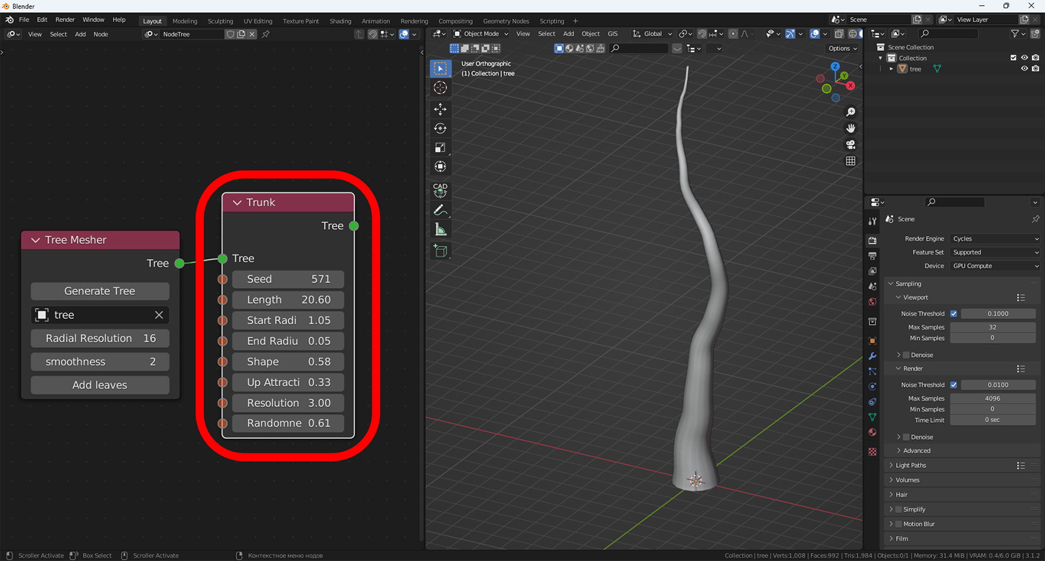This screenshot has height=561, width=1045.
Task: Switch to the Sculpting workspace tab
Action: 220,21
